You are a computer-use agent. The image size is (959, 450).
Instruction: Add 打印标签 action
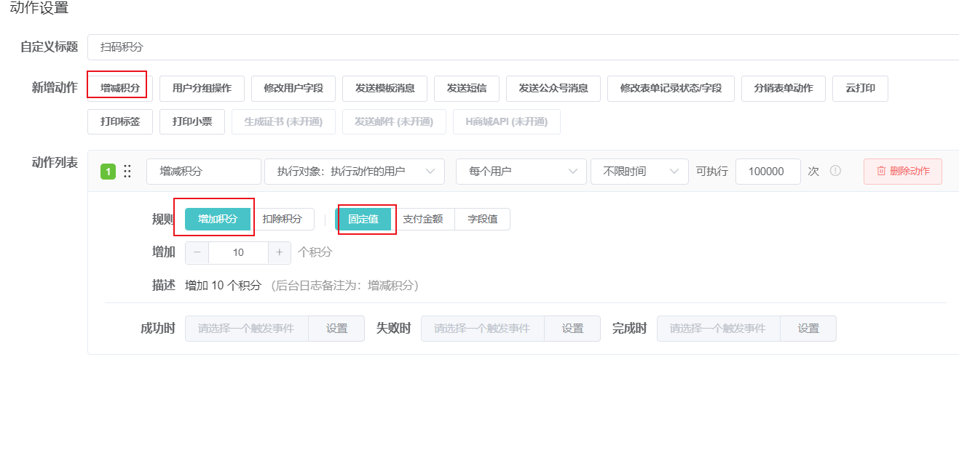tap(120, 121)
